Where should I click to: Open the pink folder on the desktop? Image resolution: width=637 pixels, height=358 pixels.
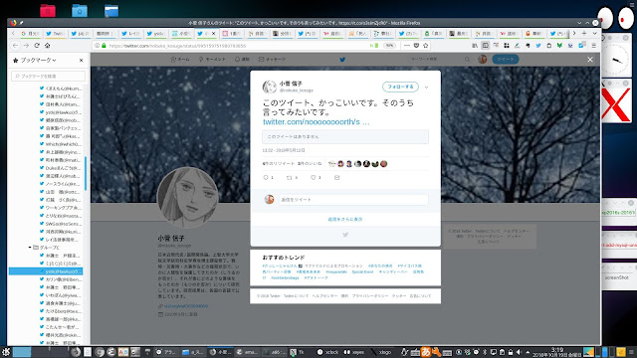(48, 10)
